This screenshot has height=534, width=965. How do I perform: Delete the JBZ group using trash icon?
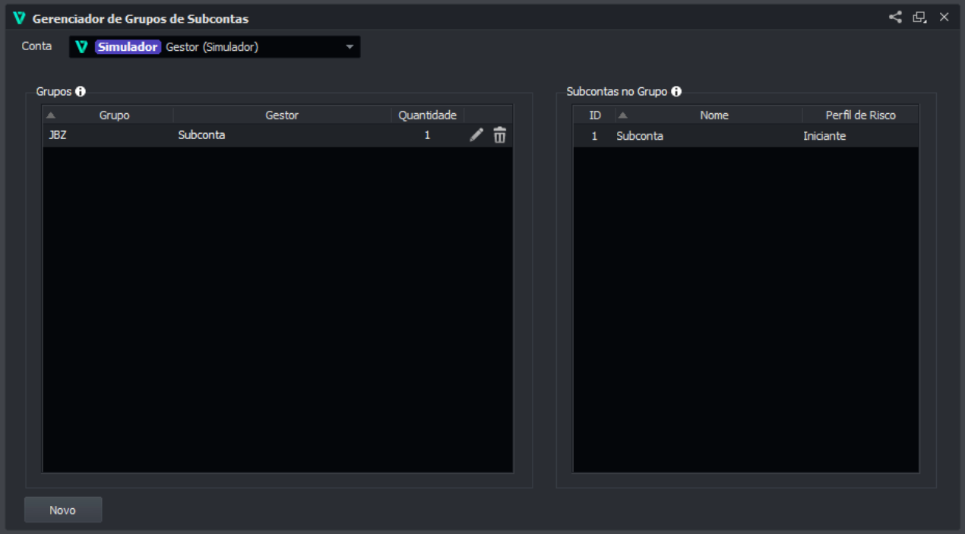499,135
